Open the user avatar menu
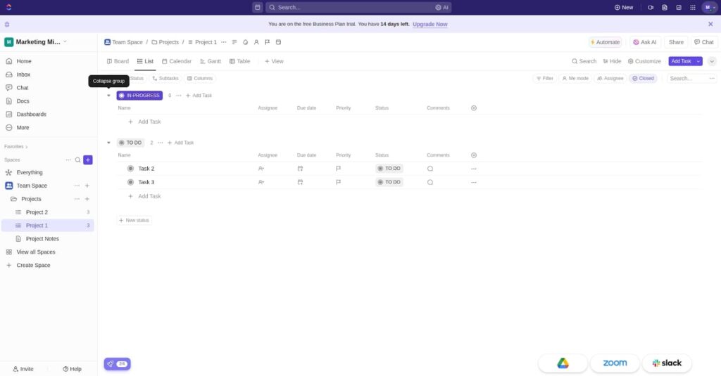Viewport: 721px width, 376px height. click(708, 7)
